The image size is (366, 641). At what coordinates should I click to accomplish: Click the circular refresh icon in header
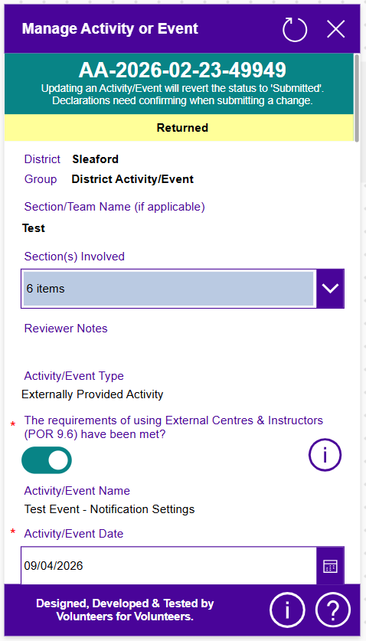295,29
